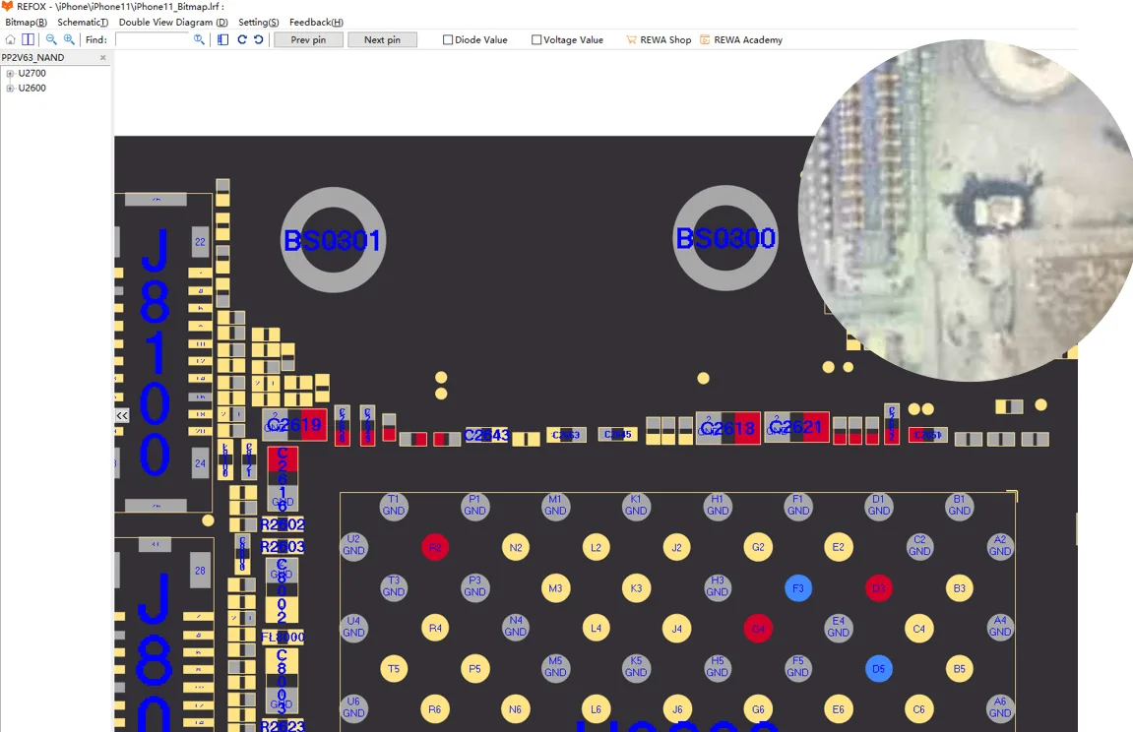Select the red D3 pin on the chip

[879, 588]
